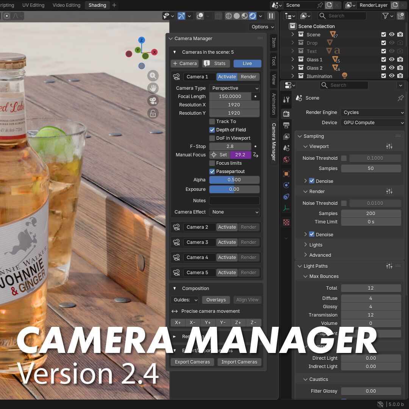Hide the Glass 1 collection in viewport

pos(392,59)
